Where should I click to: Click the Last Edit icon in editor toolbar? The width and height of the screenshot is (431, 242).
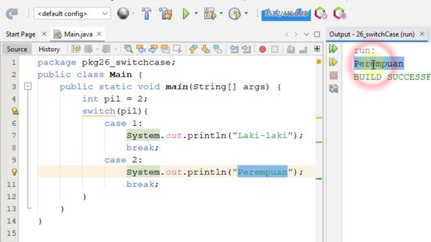click(76, 49)
